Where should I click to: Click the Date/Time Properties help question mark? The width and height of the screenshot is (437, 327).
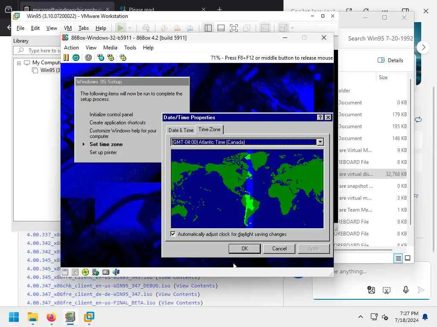click(320, 118)
